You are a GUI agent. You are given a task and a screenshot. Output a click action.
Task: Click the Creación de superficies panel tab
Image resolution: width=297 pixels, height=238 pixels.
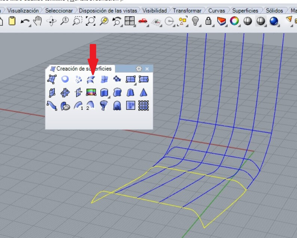click(x=81, y=69)
